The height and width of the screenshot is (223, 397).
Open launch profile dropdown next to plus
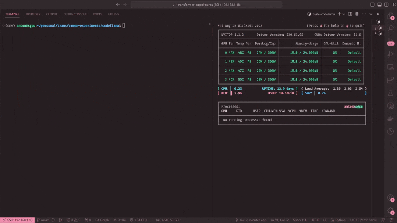pos(344,14)
